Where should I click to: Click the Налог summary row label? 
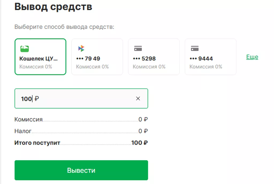point(23,131)
